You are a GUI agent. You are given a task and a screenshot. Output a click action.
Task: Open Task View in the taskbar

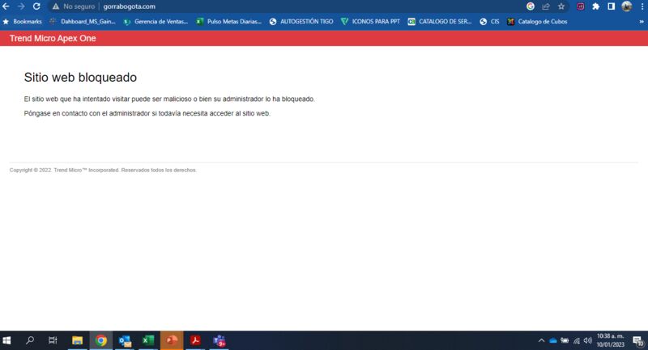(x=53, y=340)
